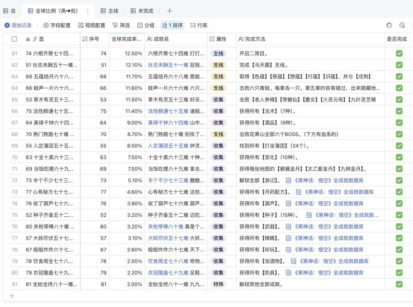
Task: Open the 特殊 attribute tag in row 81
Action: point(218,284)
